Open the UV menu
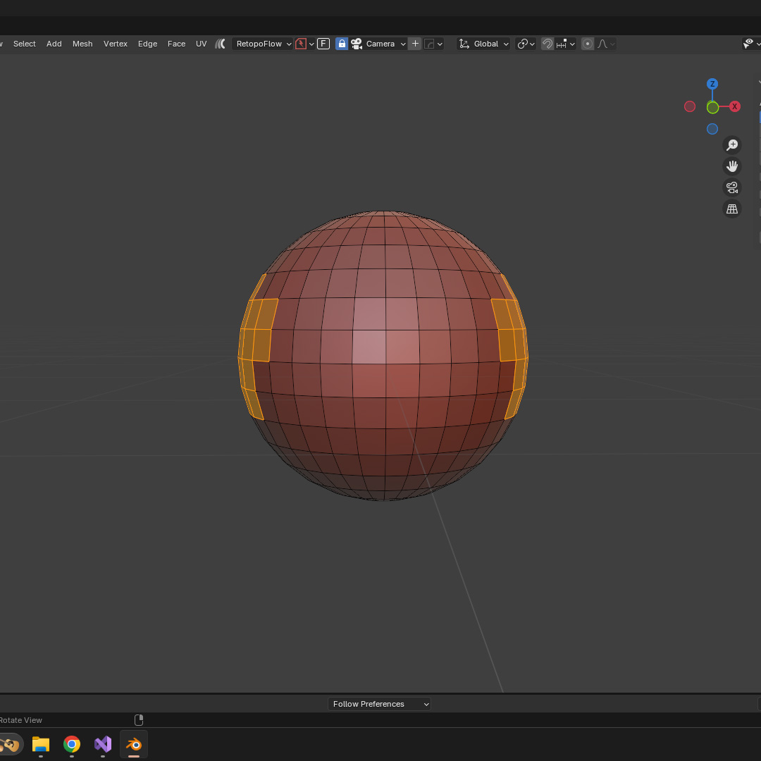Image resolution: width=761 pixels, height=761 pixels. click(202, 44)
